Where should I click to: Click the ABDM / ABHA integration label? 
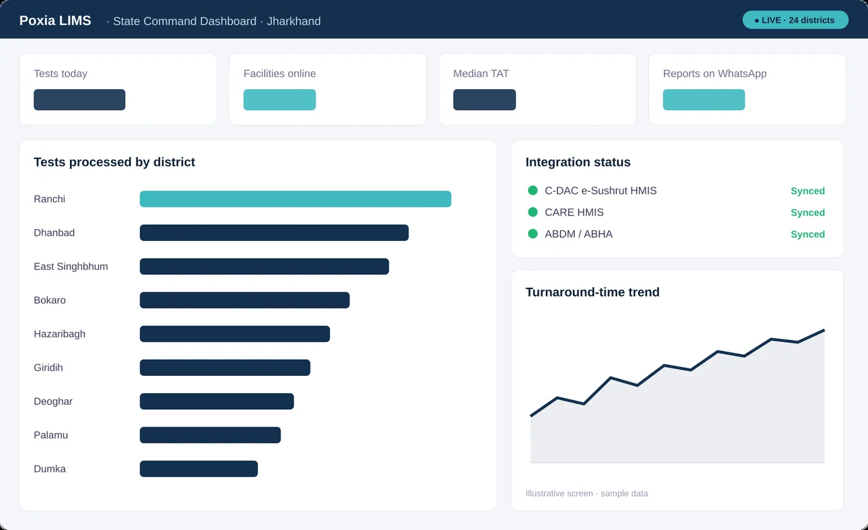click(578, 234)
